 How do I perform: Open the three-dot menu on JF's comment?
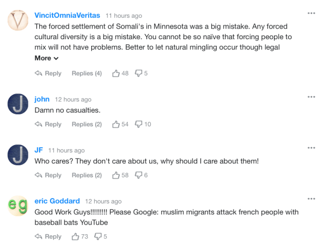point(311,148)
